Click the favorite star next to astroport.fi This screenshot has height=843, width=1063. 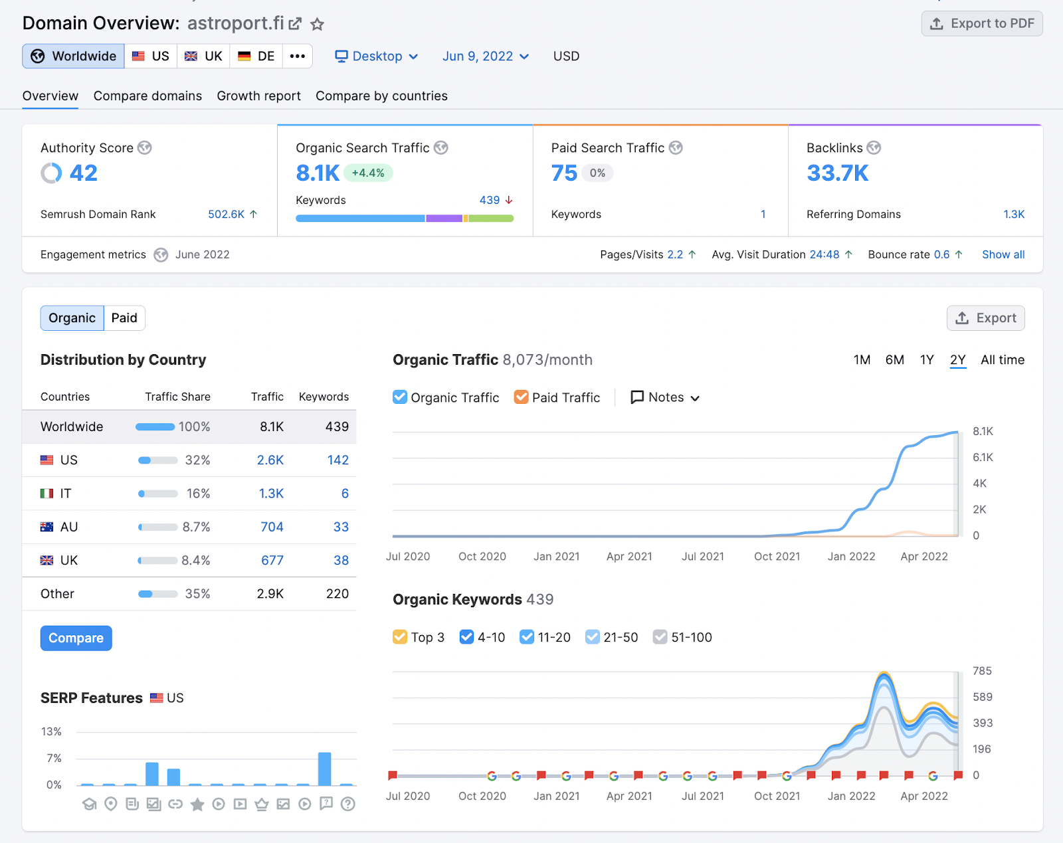318,25
